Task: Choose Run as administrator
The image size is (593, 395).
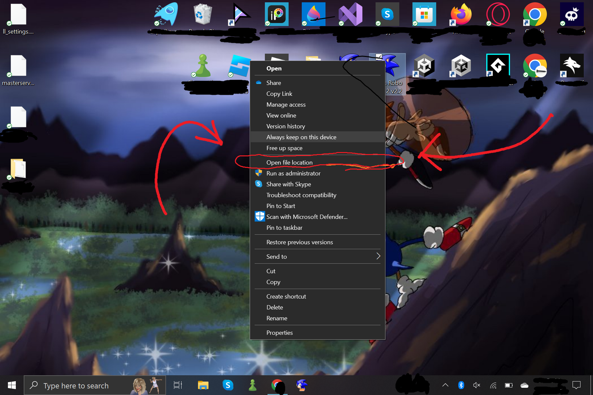Action: [318, 173]
